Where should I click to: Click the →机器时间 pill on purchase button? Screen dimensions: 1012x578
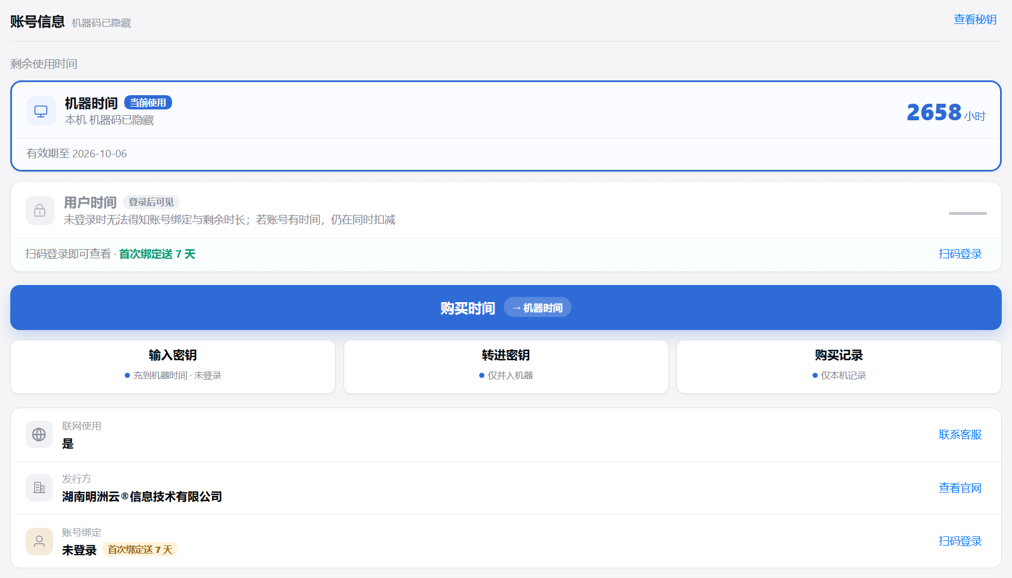[x=537, y=308]
